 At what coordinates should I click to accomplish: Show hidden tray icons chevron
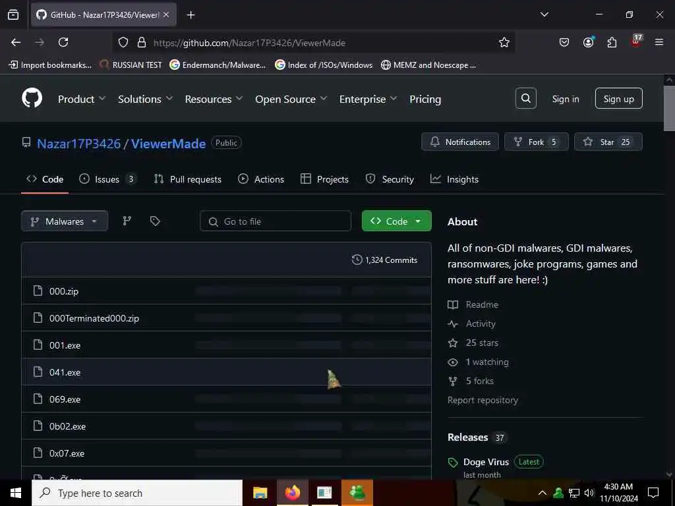(x=543, y=493)
